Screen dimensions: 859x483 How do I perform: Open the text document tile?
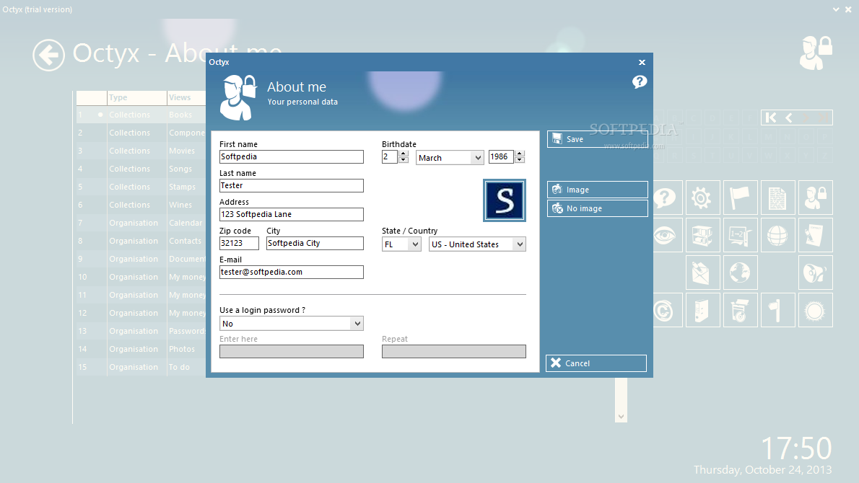(777, 198)
